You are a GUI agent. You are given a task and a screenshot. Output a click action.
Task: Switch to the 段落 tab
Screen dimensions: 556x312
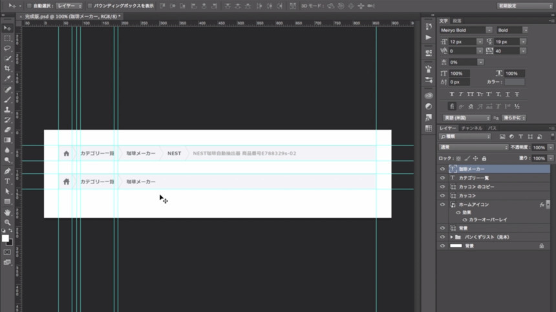click(x=457, y=21)
